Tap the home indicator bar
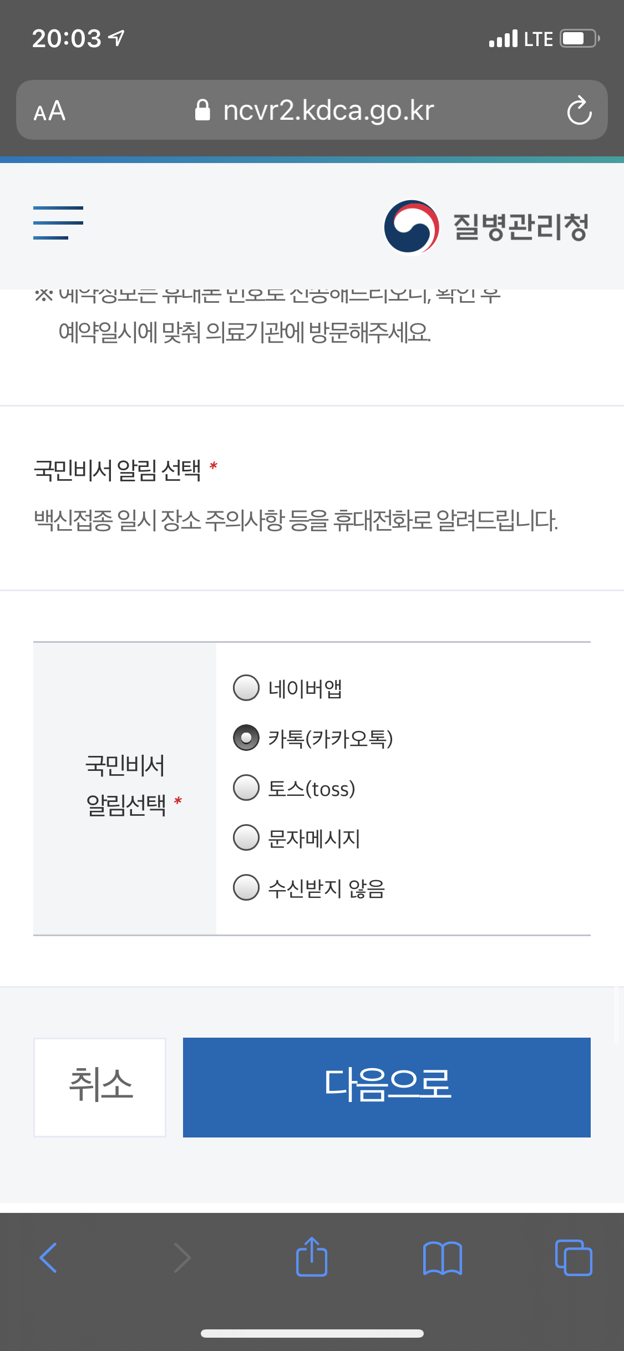Image resolution: width=624 pixels, height=1351 pixels. [x=312, y=1333]
